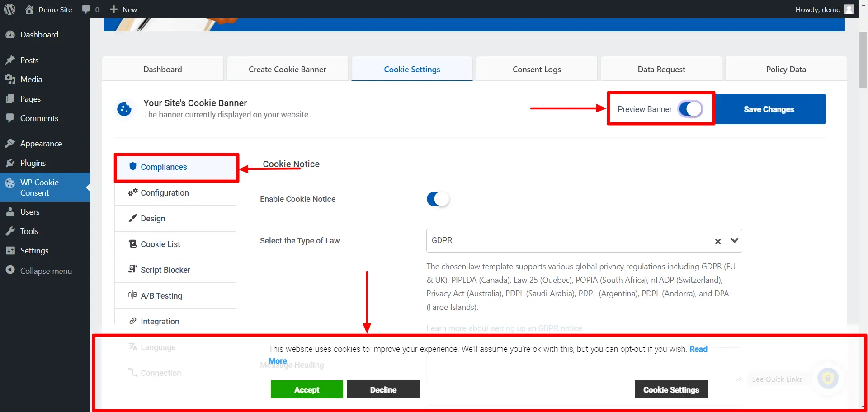Screen dimensions: 868x412
Task: Open the Demo Site home icon
Action: point(29,9)
